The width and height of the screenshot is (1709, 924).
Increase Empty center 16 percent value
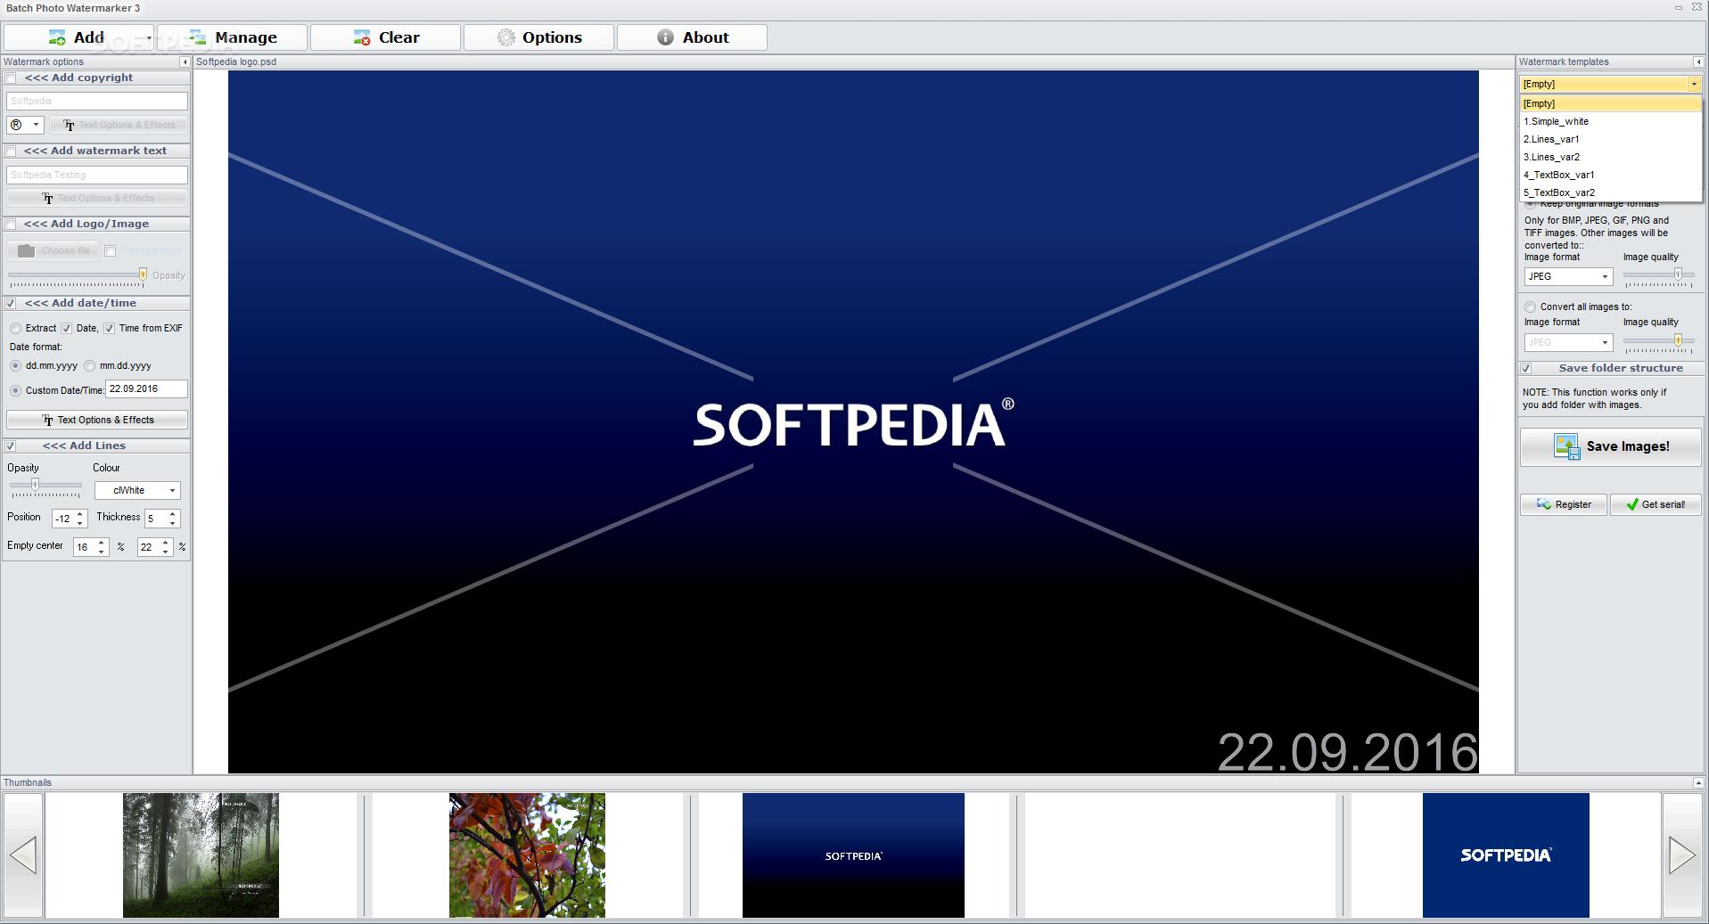[x=102, y=543]
